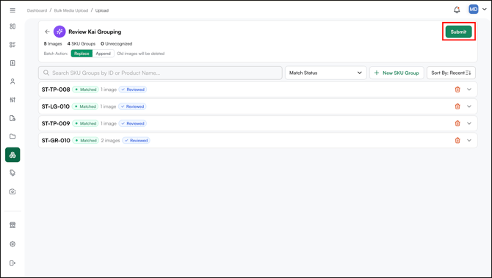Delete the ST-GR-010 group
492x278 pixels.
pyautogui.click(x=457, y=140)
